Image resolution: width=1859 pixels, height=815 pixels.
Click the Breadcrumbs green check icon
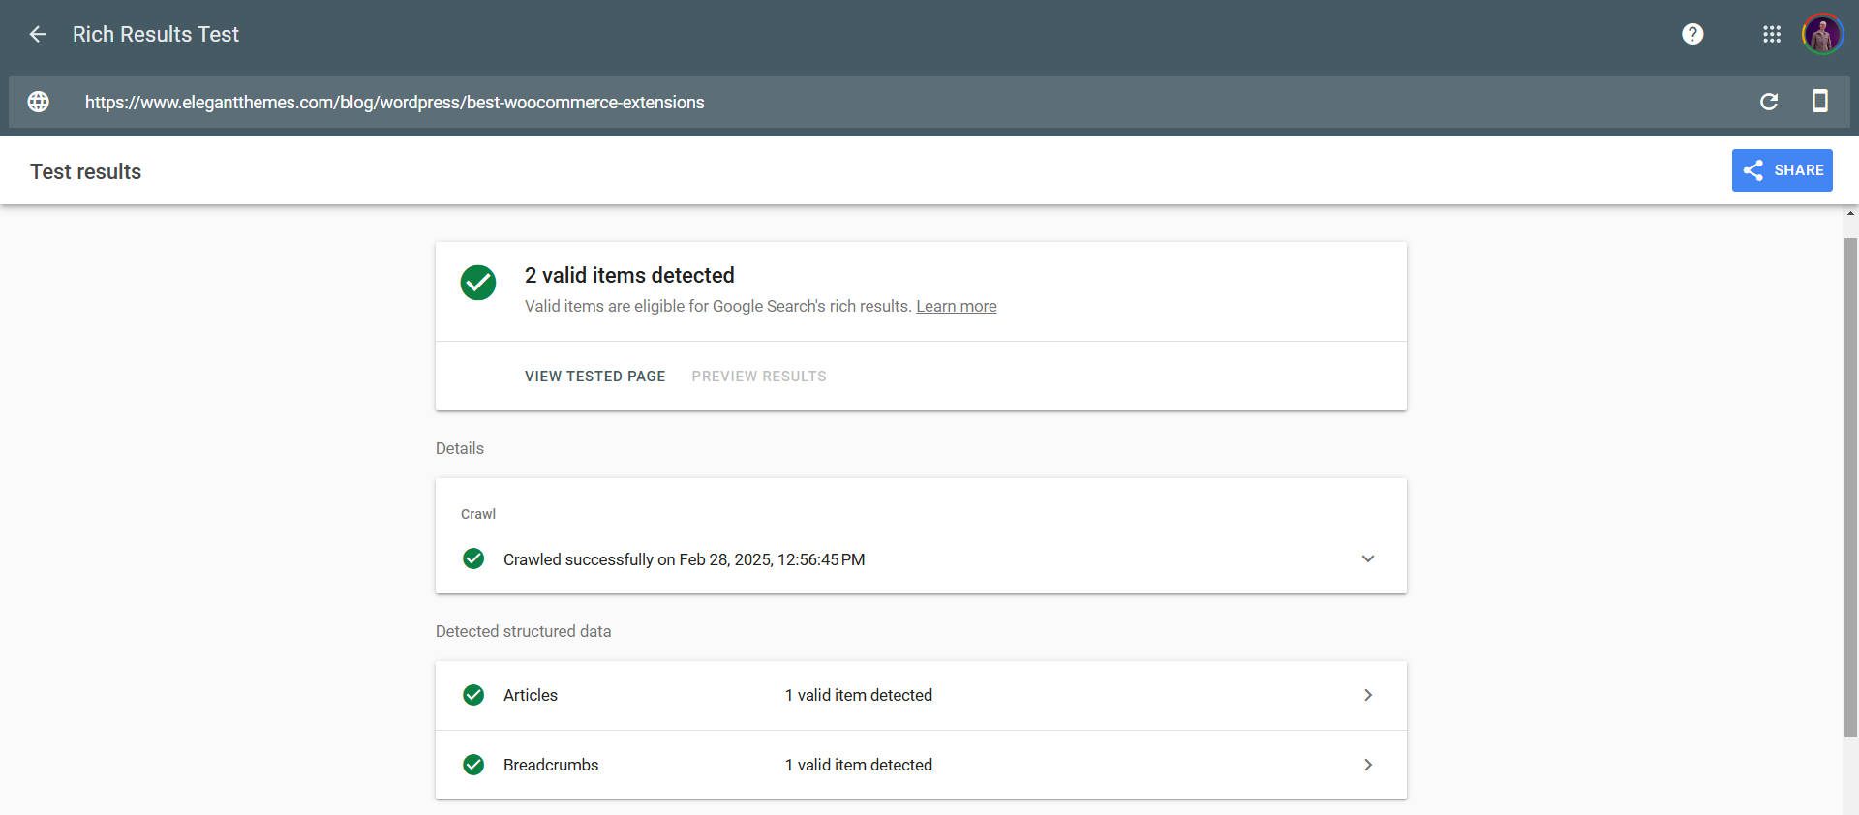[x=473, y=765]
